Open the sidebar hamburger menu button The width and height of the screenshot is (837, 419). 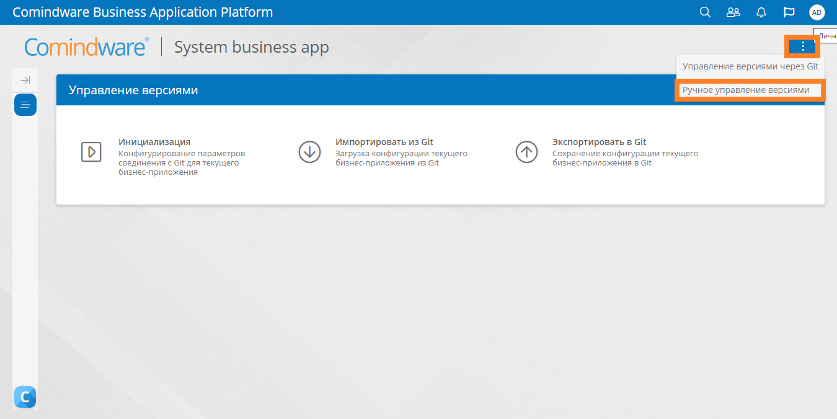pos(25,105)
